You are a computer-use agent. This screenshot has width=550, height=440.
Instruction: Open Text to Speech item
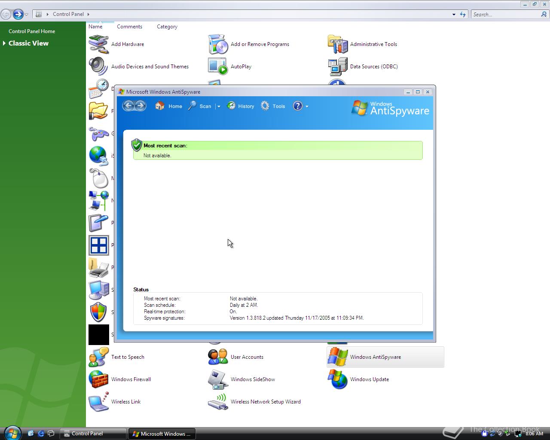tap(117, 357)
